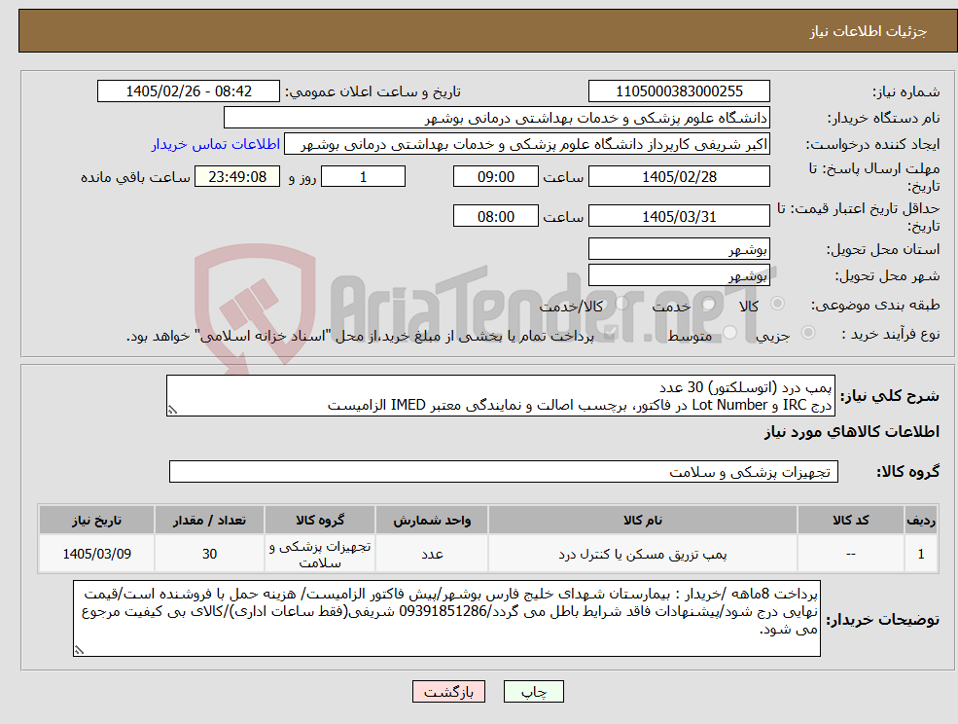Click remaining time countdown 23:49:08
Screen dimensions: 958x724
(237, 177)
